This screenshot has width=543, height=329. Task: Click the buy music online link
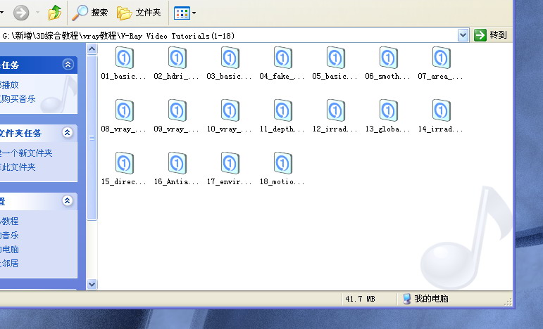[18, 98]
